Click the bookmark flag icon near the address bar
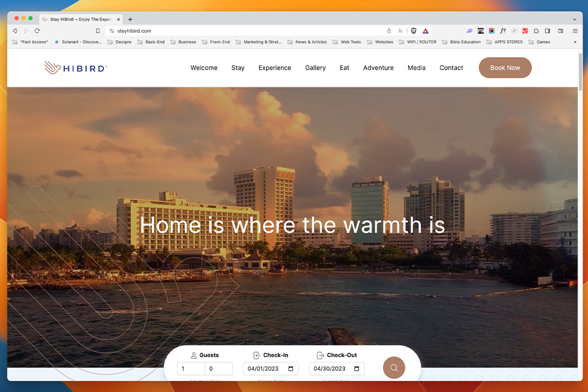The height and width of the screenshot is (392, 588). pos(97,31)
